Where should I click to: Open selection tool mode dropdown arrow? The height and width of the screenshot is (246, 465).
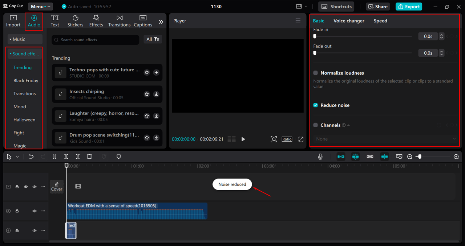[x=17, y=157]
